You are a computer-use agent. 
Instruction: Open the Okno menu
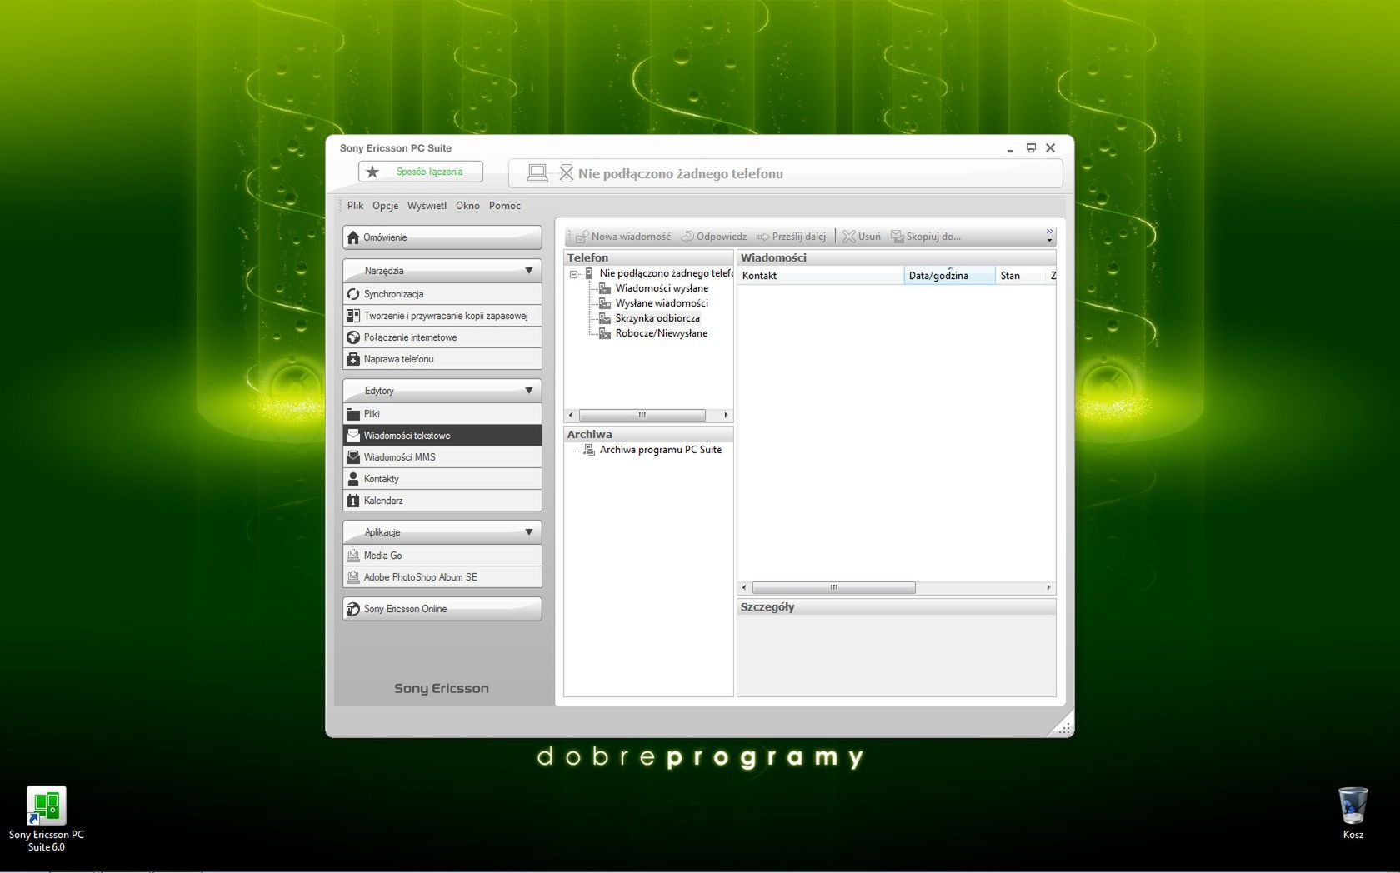click(x=467, y=206)
